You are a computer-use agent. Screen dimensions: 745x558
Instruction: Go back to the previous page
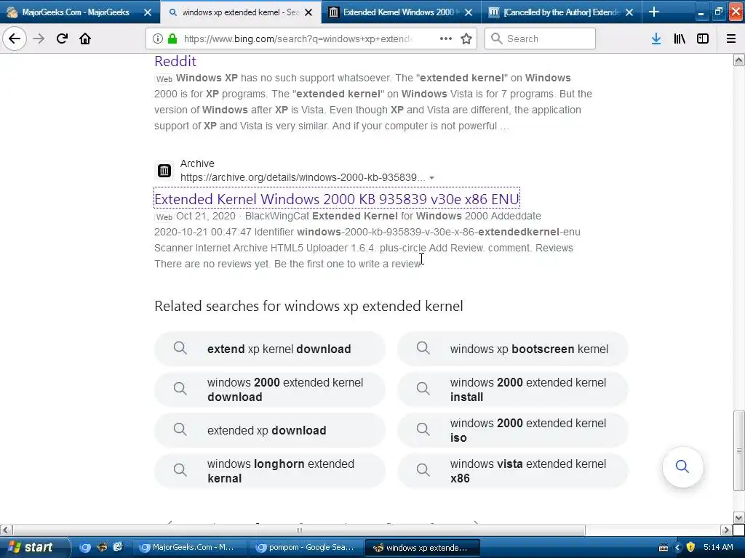click(15, 39)
